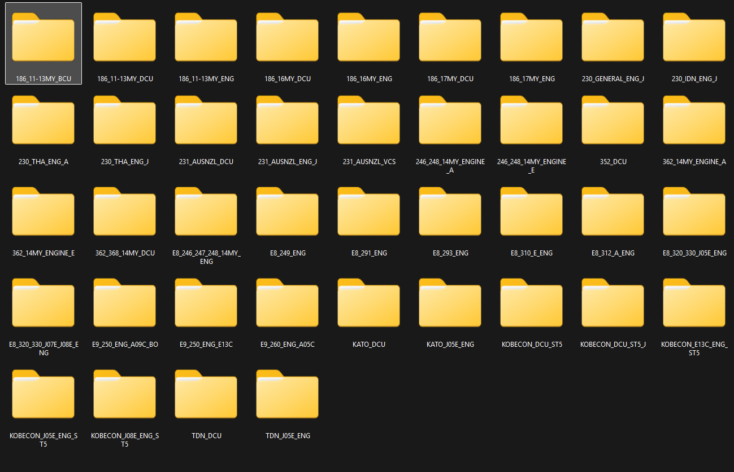Select the 246_248_14MY_ENGINE_E folder icon
The height and width of the screenshot is (472, 734).
pyautogui.click(x=531, y=120)
